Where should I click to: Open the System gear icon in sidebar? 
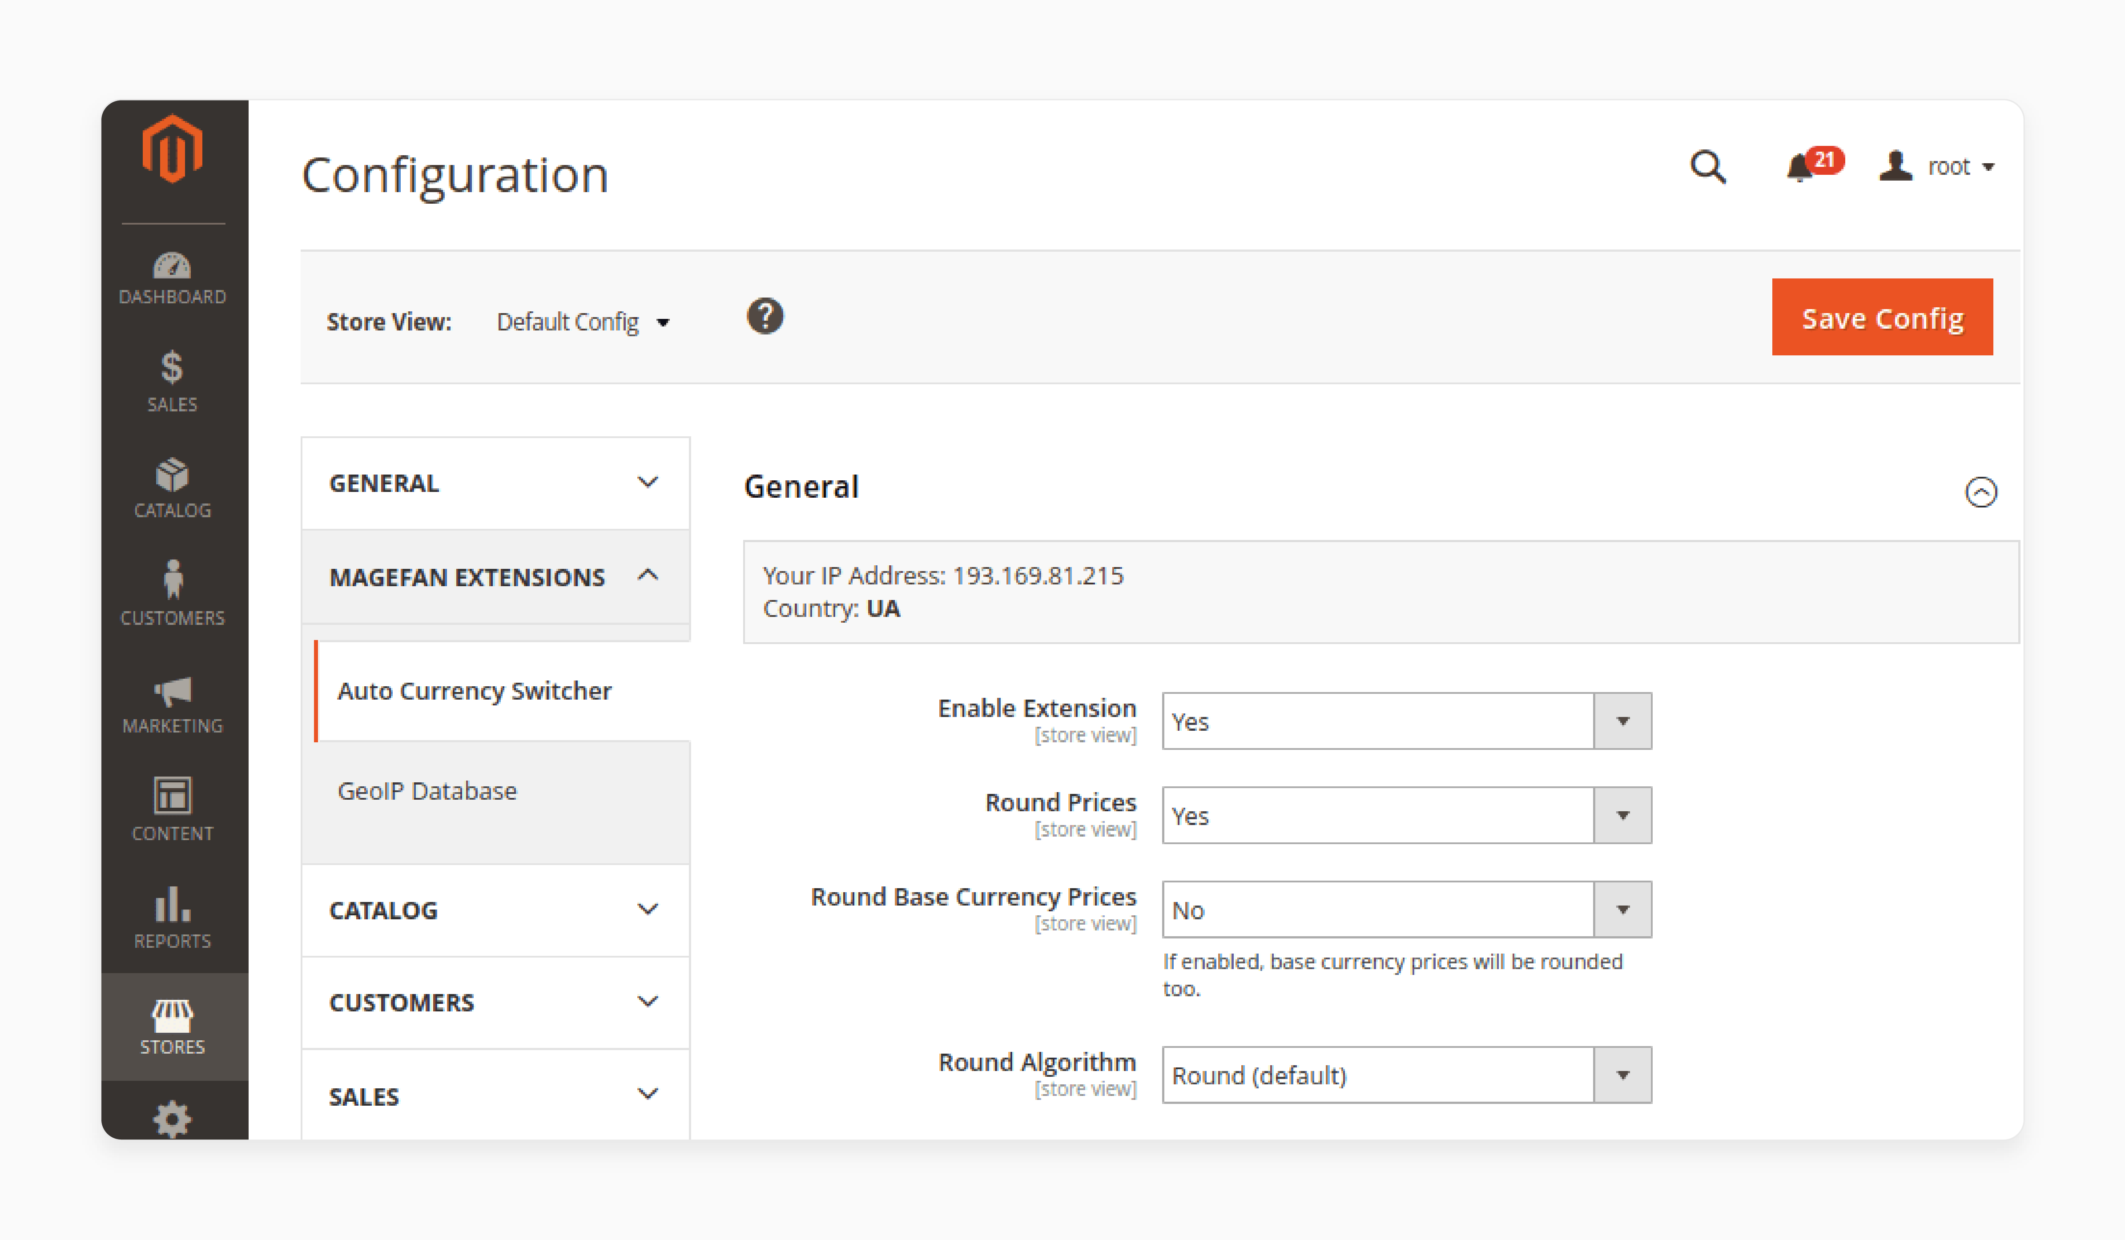[x=172, y=1119]
